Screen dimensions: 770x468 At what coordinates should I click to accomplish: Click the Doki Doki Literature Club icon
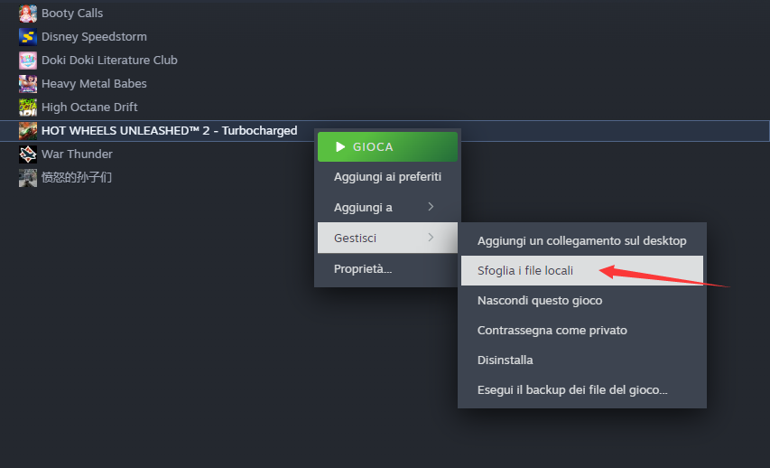28,61
